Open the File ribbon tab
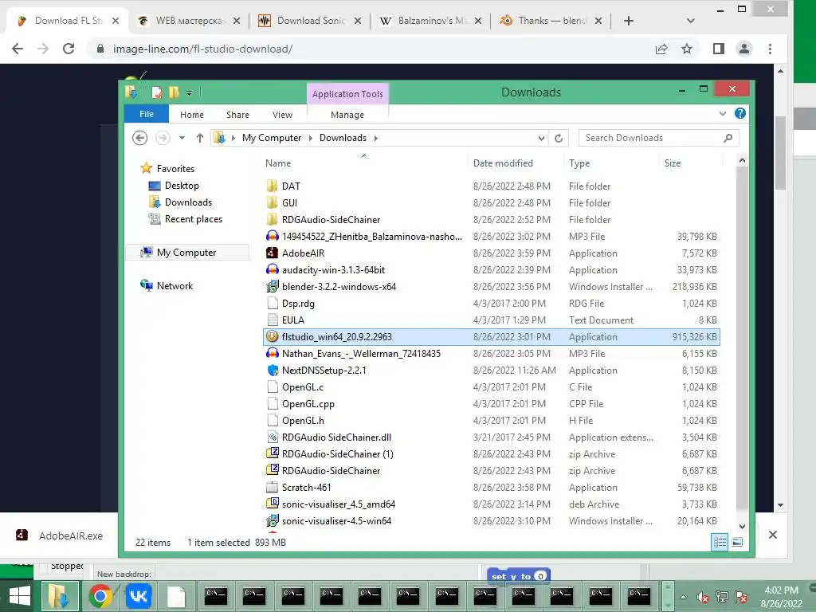816x612 pixels. click(x=147, y=114)
